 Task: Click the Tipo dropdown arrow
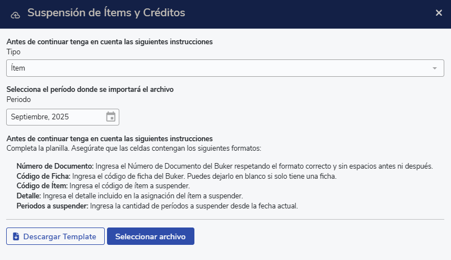pos(435,68)
